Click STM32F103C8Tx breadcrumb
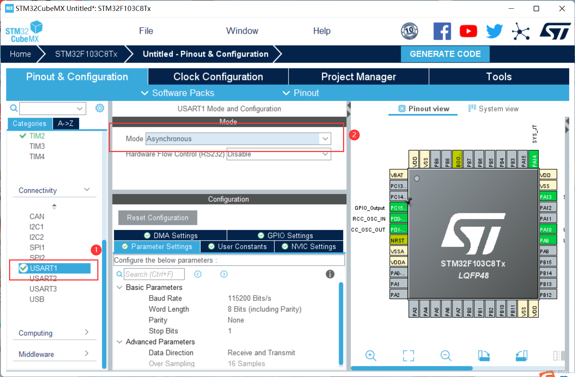Screen dimensions: 575x377 coord(86,54)
